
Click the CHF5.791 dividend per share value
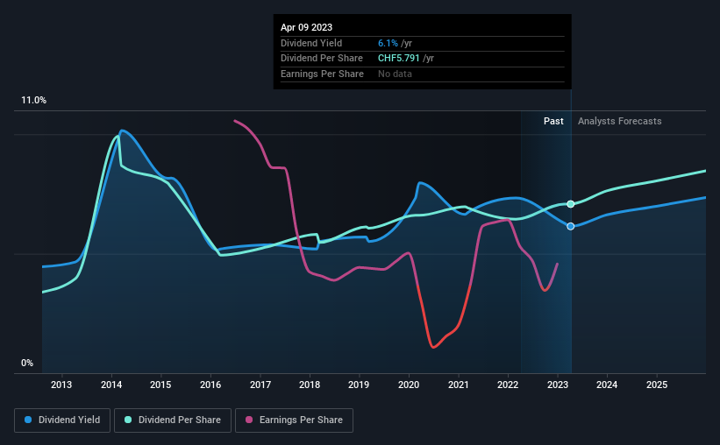point(398,59)
